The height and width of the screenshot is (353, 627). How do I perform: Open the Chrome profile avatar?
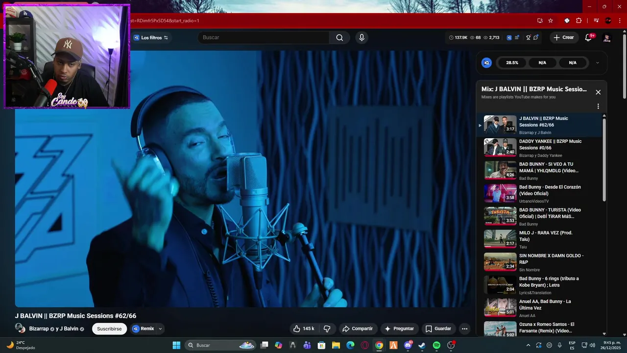(608, 21)
